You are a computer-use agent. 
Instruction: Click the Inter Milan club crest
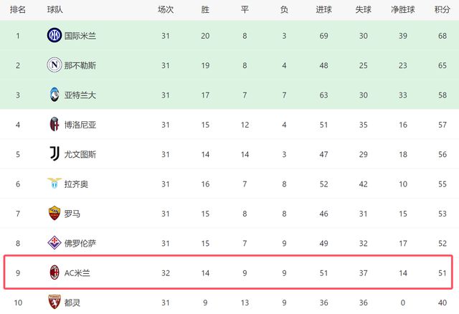[x=55, y=35]
